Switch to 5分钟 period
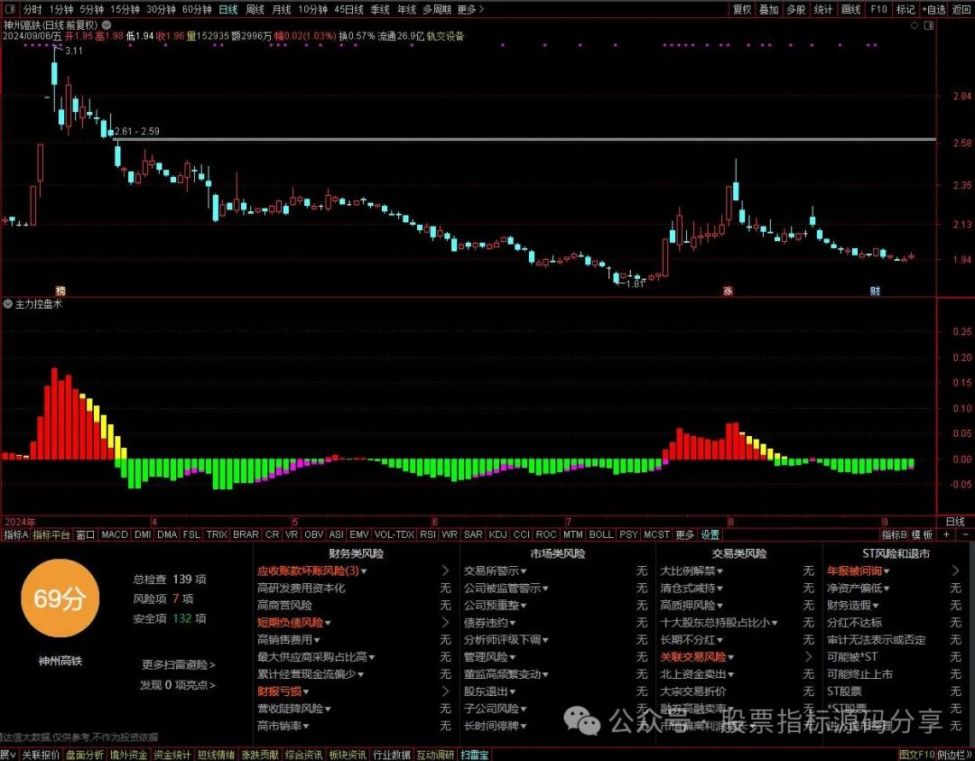Viewport: 975px width, 761px height. [x=91, y=9]
